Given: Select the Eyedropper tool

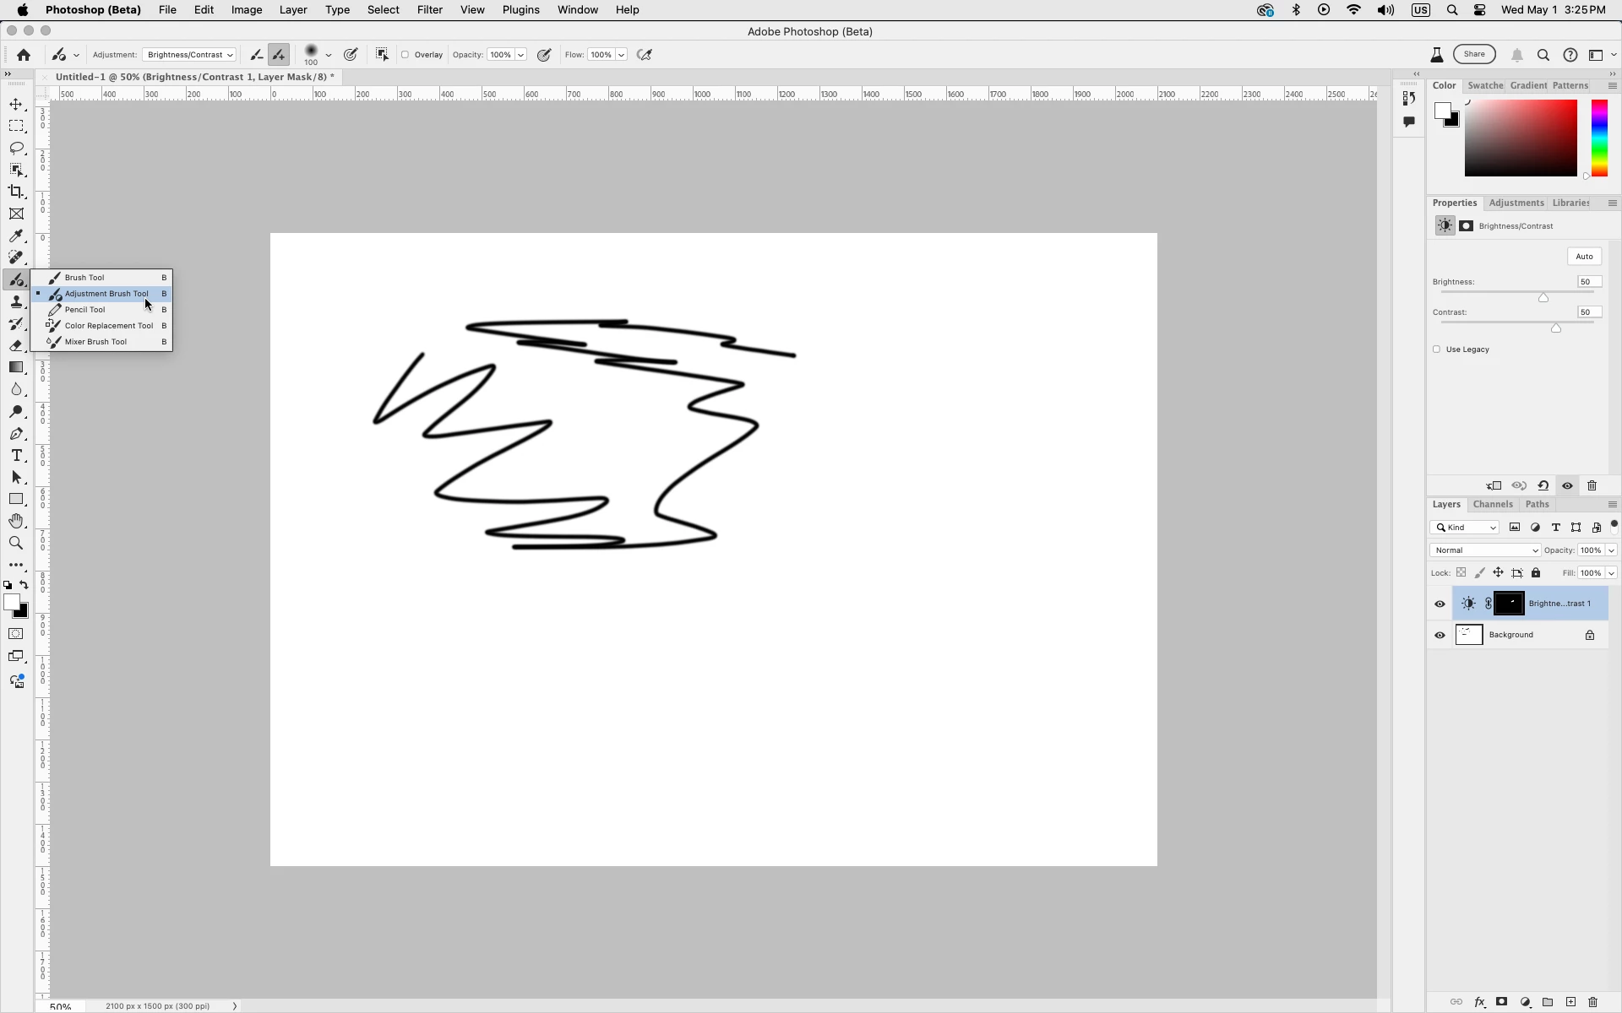Looking at the screenshot, I should click(16, 236).
